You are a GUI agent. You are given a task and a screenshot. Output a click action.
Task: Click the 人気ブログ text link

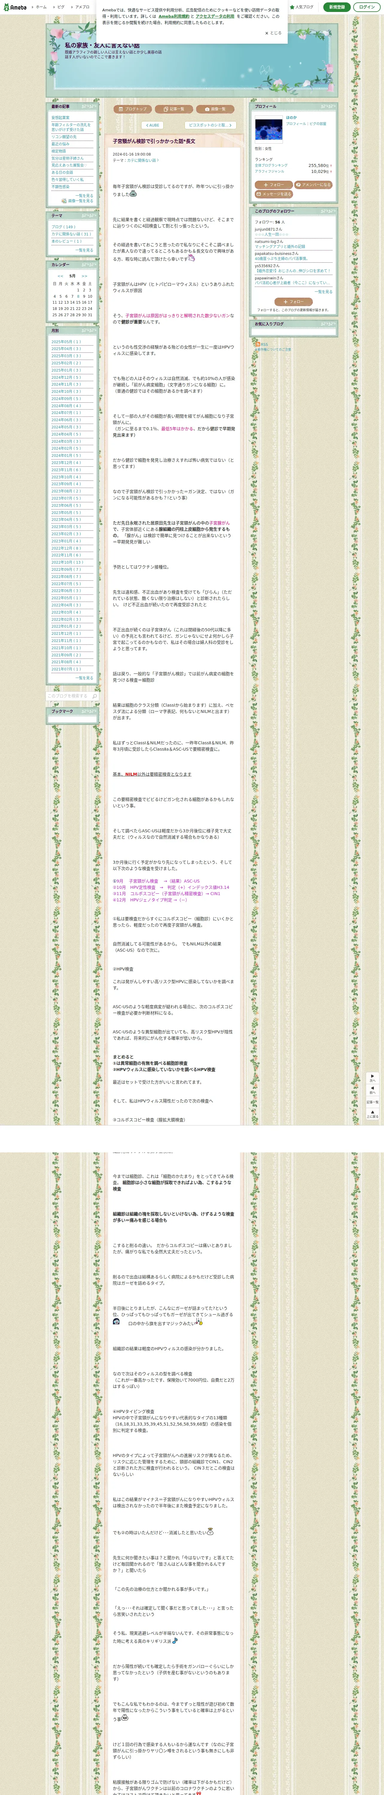[304, 7]
